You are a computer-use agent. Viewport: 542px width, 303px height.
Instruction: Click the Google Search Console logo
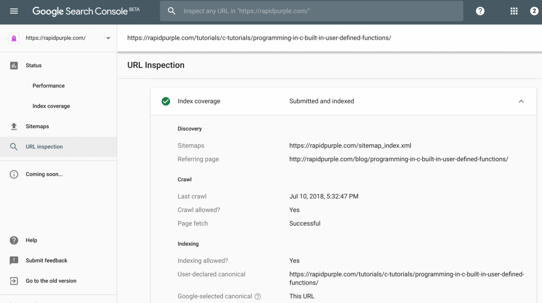[86, 11]
